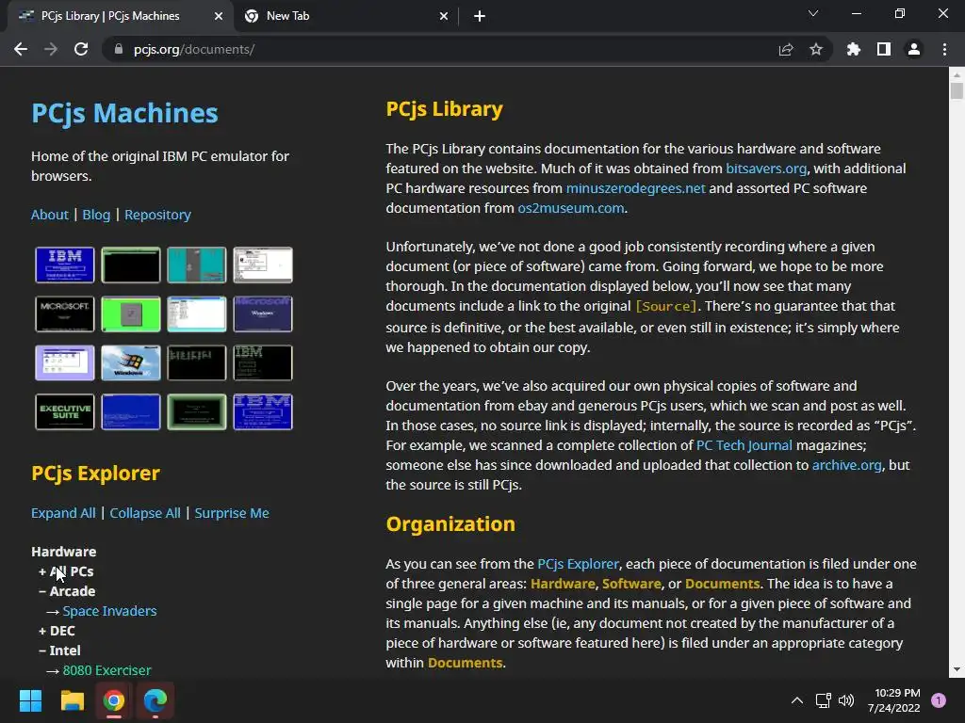The image size is (965, 723).
Task: Go back to the previous page
Action: 21,49
